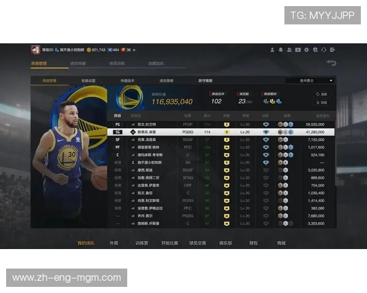Click the shield icon in top bar

pos(315,50)
